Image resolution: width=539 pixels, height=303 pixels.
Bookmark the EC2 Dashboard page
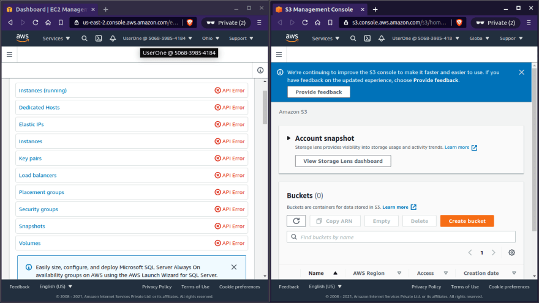pyautogui.click(x=61, y=23)
